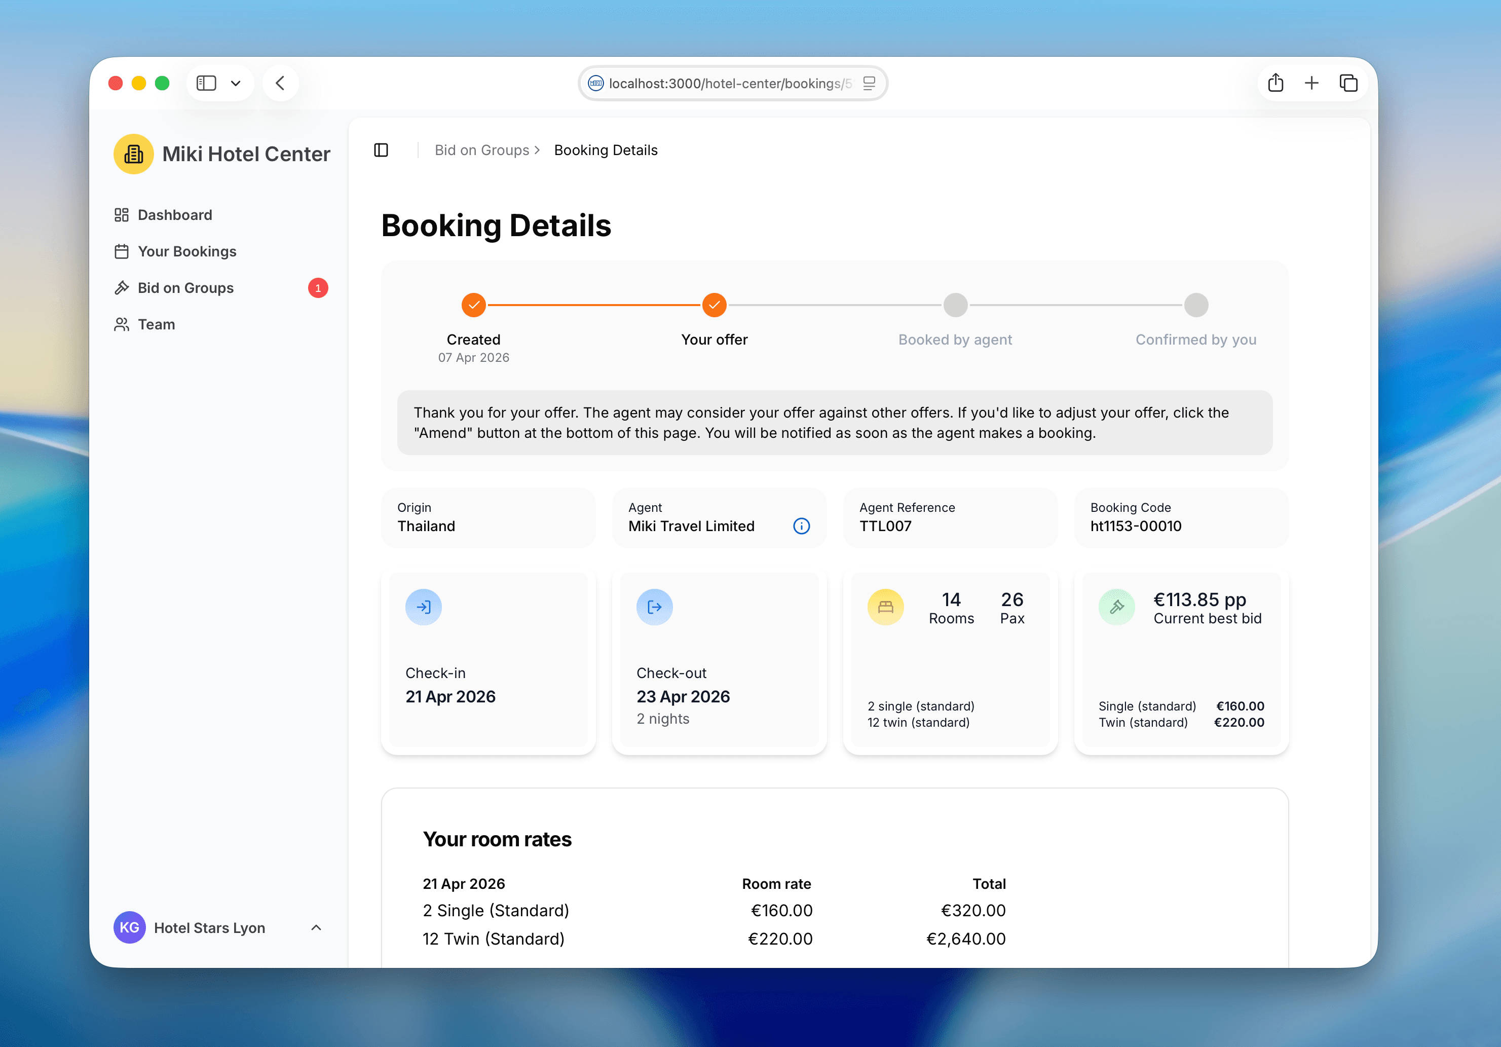Click the Your Bookings calendar icon
1501x1047 pixels.
[x=122, y=252]
